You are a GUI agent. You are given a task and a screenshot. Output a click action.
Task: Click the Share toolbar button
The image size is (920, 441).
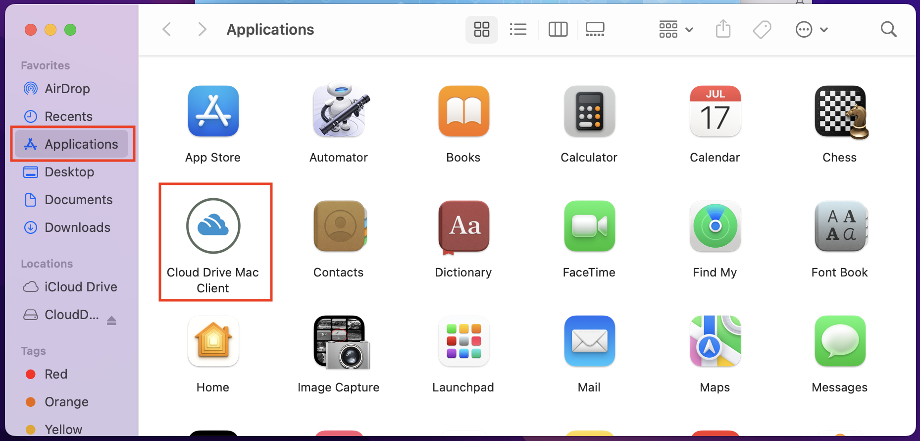tap(723, 29)
